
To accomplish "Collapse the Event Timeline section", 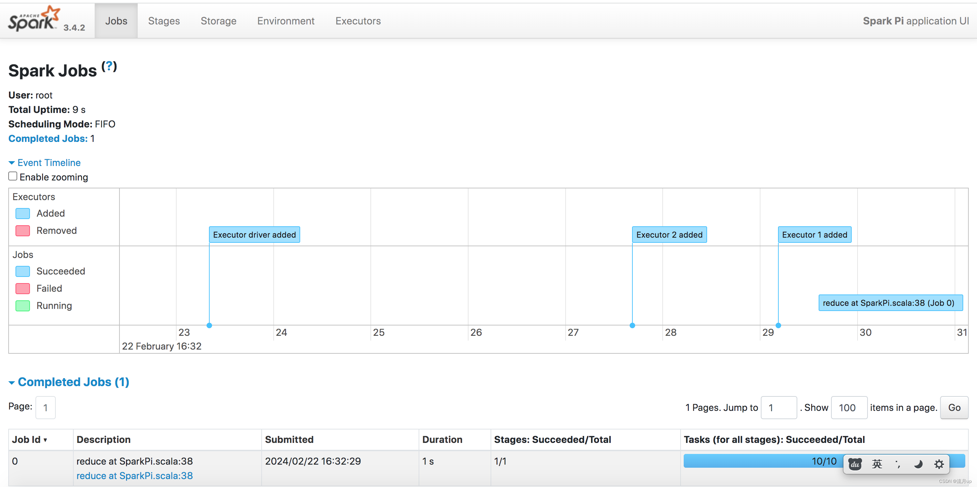I will (45, 163).
